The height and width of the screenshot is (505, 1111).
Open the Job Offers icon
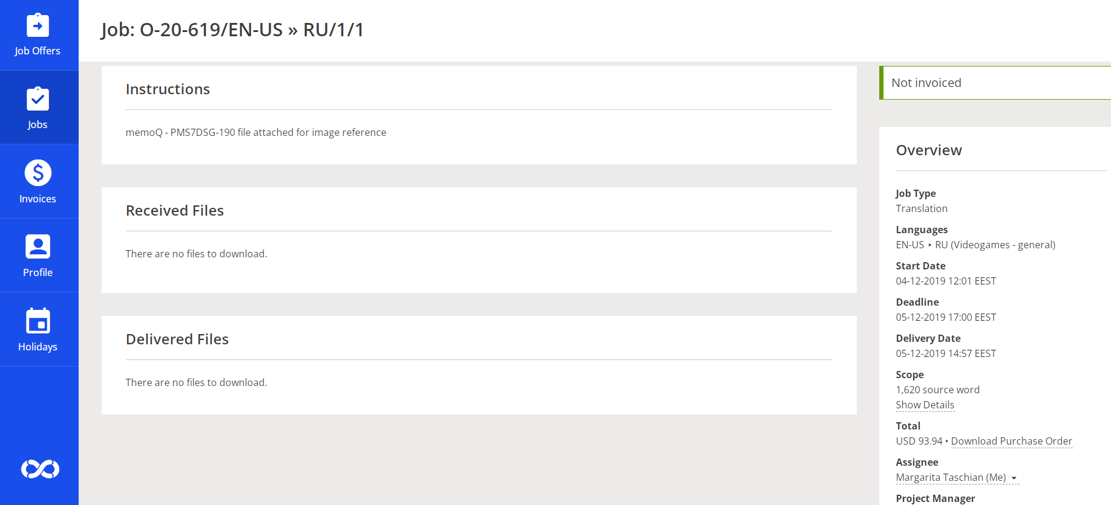click(x=38, y=25)
